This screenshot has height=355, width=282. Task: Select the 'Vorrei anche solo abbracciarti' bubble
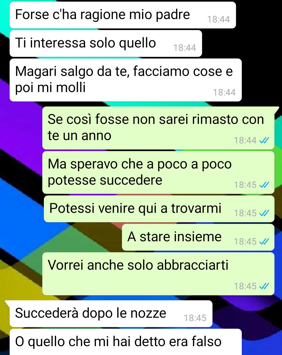pyautogui.click(x=158, y=274)
